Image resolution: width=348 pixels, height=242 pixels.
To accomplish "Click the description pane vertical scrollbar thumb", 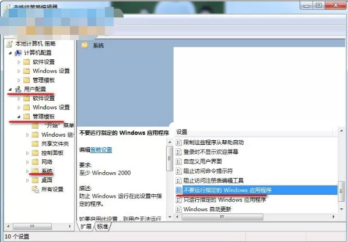I will (x=170, y=158).
